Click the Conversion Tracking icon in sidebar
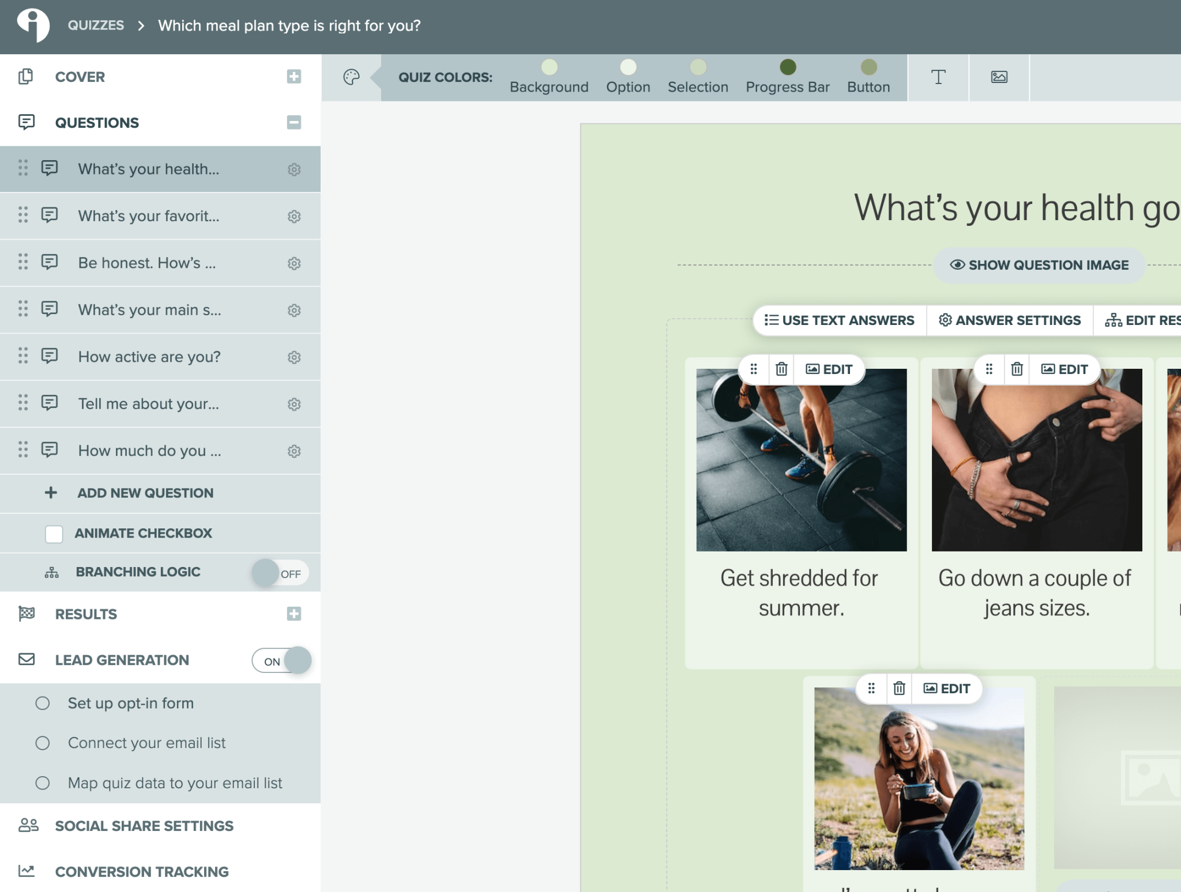Image resolution: width=1181 pixels, height=892 pixels. 27,872
